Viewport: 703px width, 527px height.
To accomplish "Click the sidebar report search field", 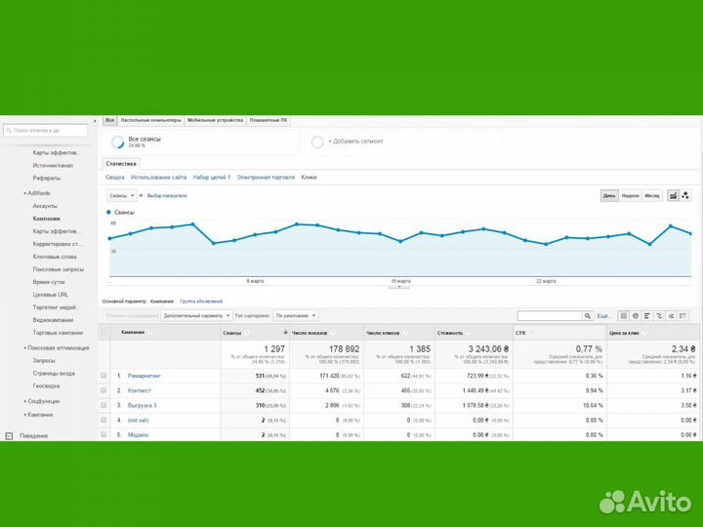I will 45,130.
